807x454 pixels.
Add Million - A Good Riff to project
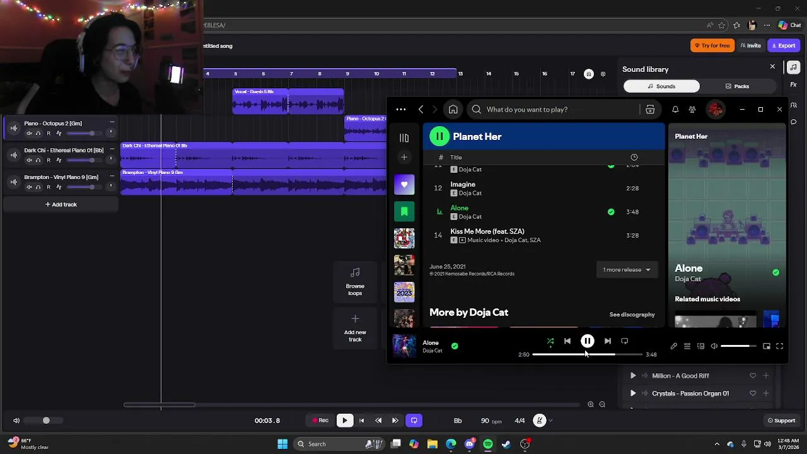tap(766, 376)
